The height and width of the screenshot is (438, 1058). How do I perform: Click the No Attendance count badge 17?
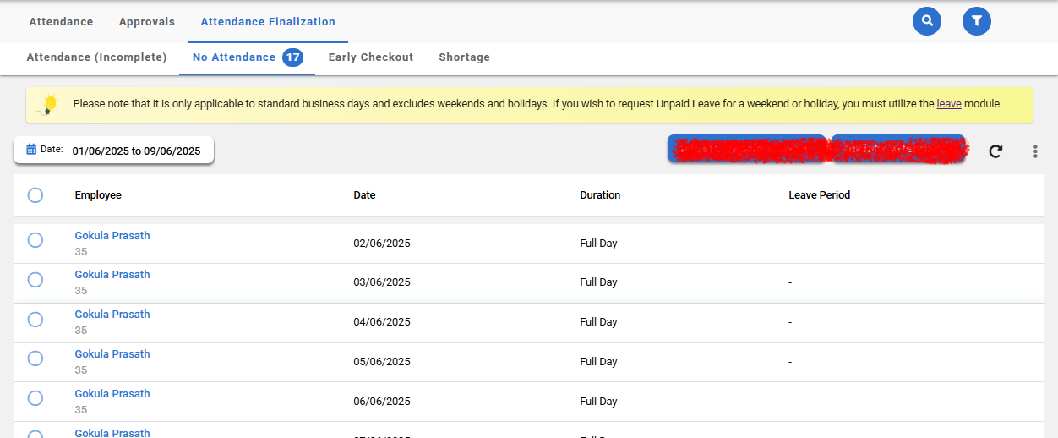tap(292, 57)
